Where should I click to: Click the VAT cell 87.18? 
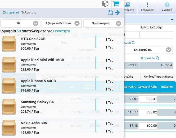coord(131,126)
